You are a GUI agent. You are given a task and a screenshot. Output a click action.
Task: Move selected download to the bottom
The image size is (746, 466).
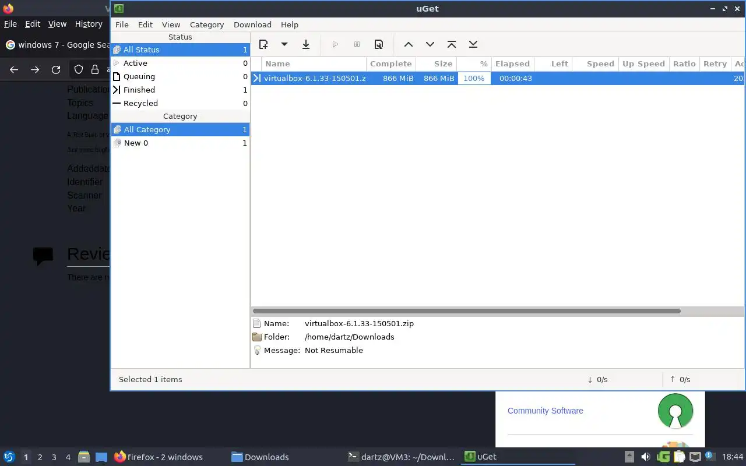pos(473,44)
